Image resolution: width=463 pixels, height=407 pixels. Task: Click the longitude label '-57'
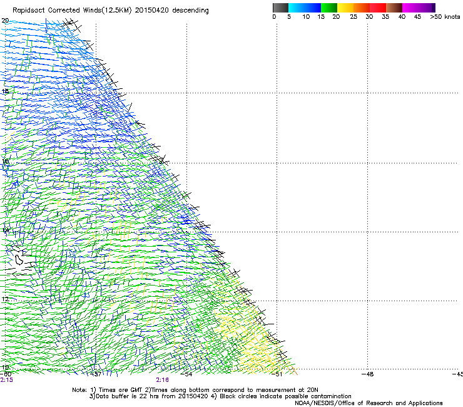tap(96, 374)
